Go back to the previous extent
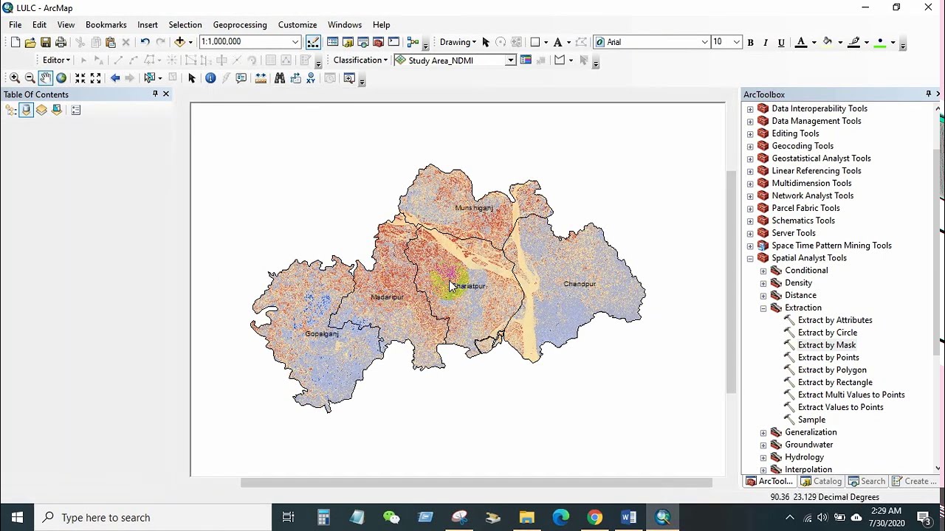 pos(115,77)
